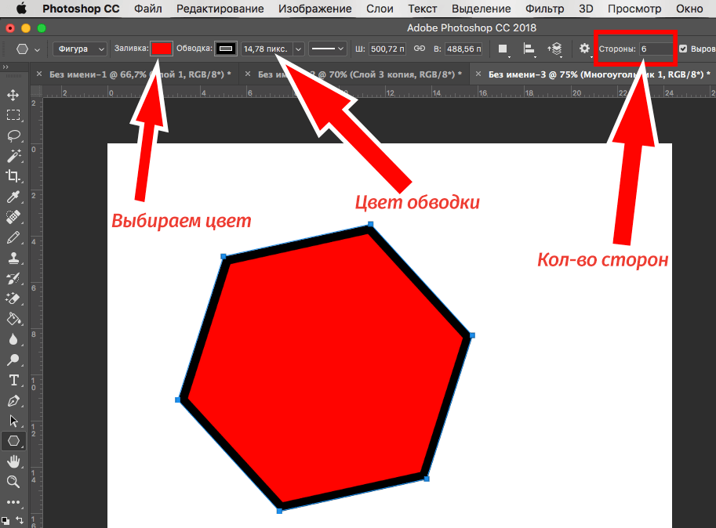Open the Фильтр menu

544,9
